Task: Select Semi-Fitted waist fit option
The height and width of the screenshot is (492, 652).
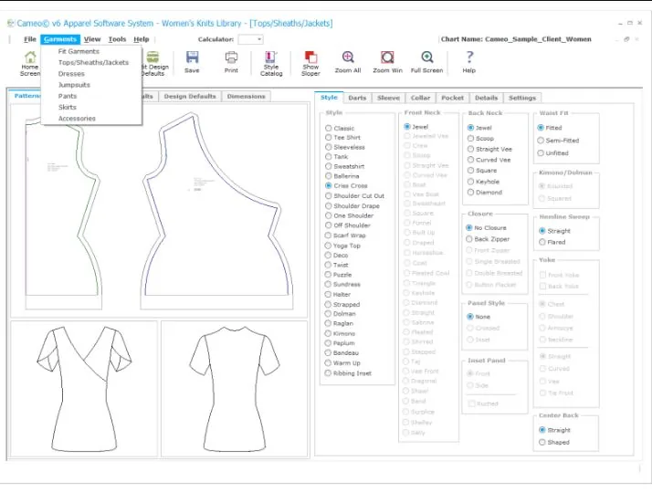Action: 541,141
